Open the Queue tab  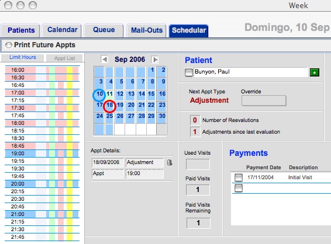click(104, 30)
